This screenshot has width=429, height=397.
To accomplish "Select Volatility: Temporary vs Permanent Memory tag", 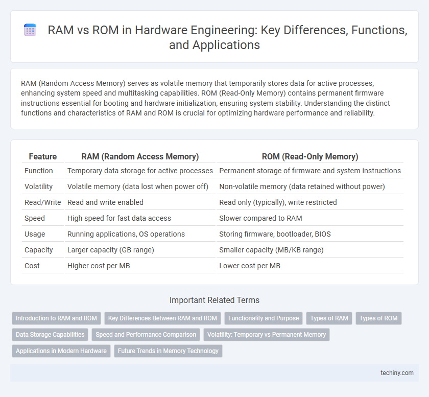I will (267, 335).
